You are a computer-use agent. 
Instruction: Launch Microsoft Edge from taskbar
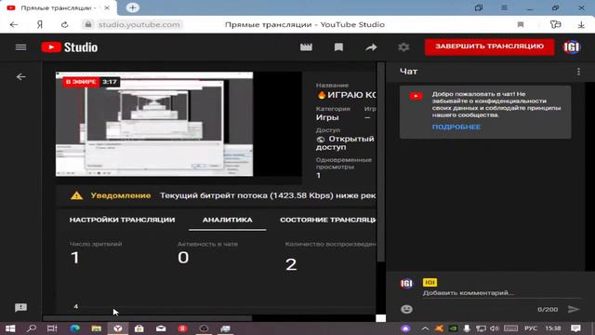tap(74, 328)
